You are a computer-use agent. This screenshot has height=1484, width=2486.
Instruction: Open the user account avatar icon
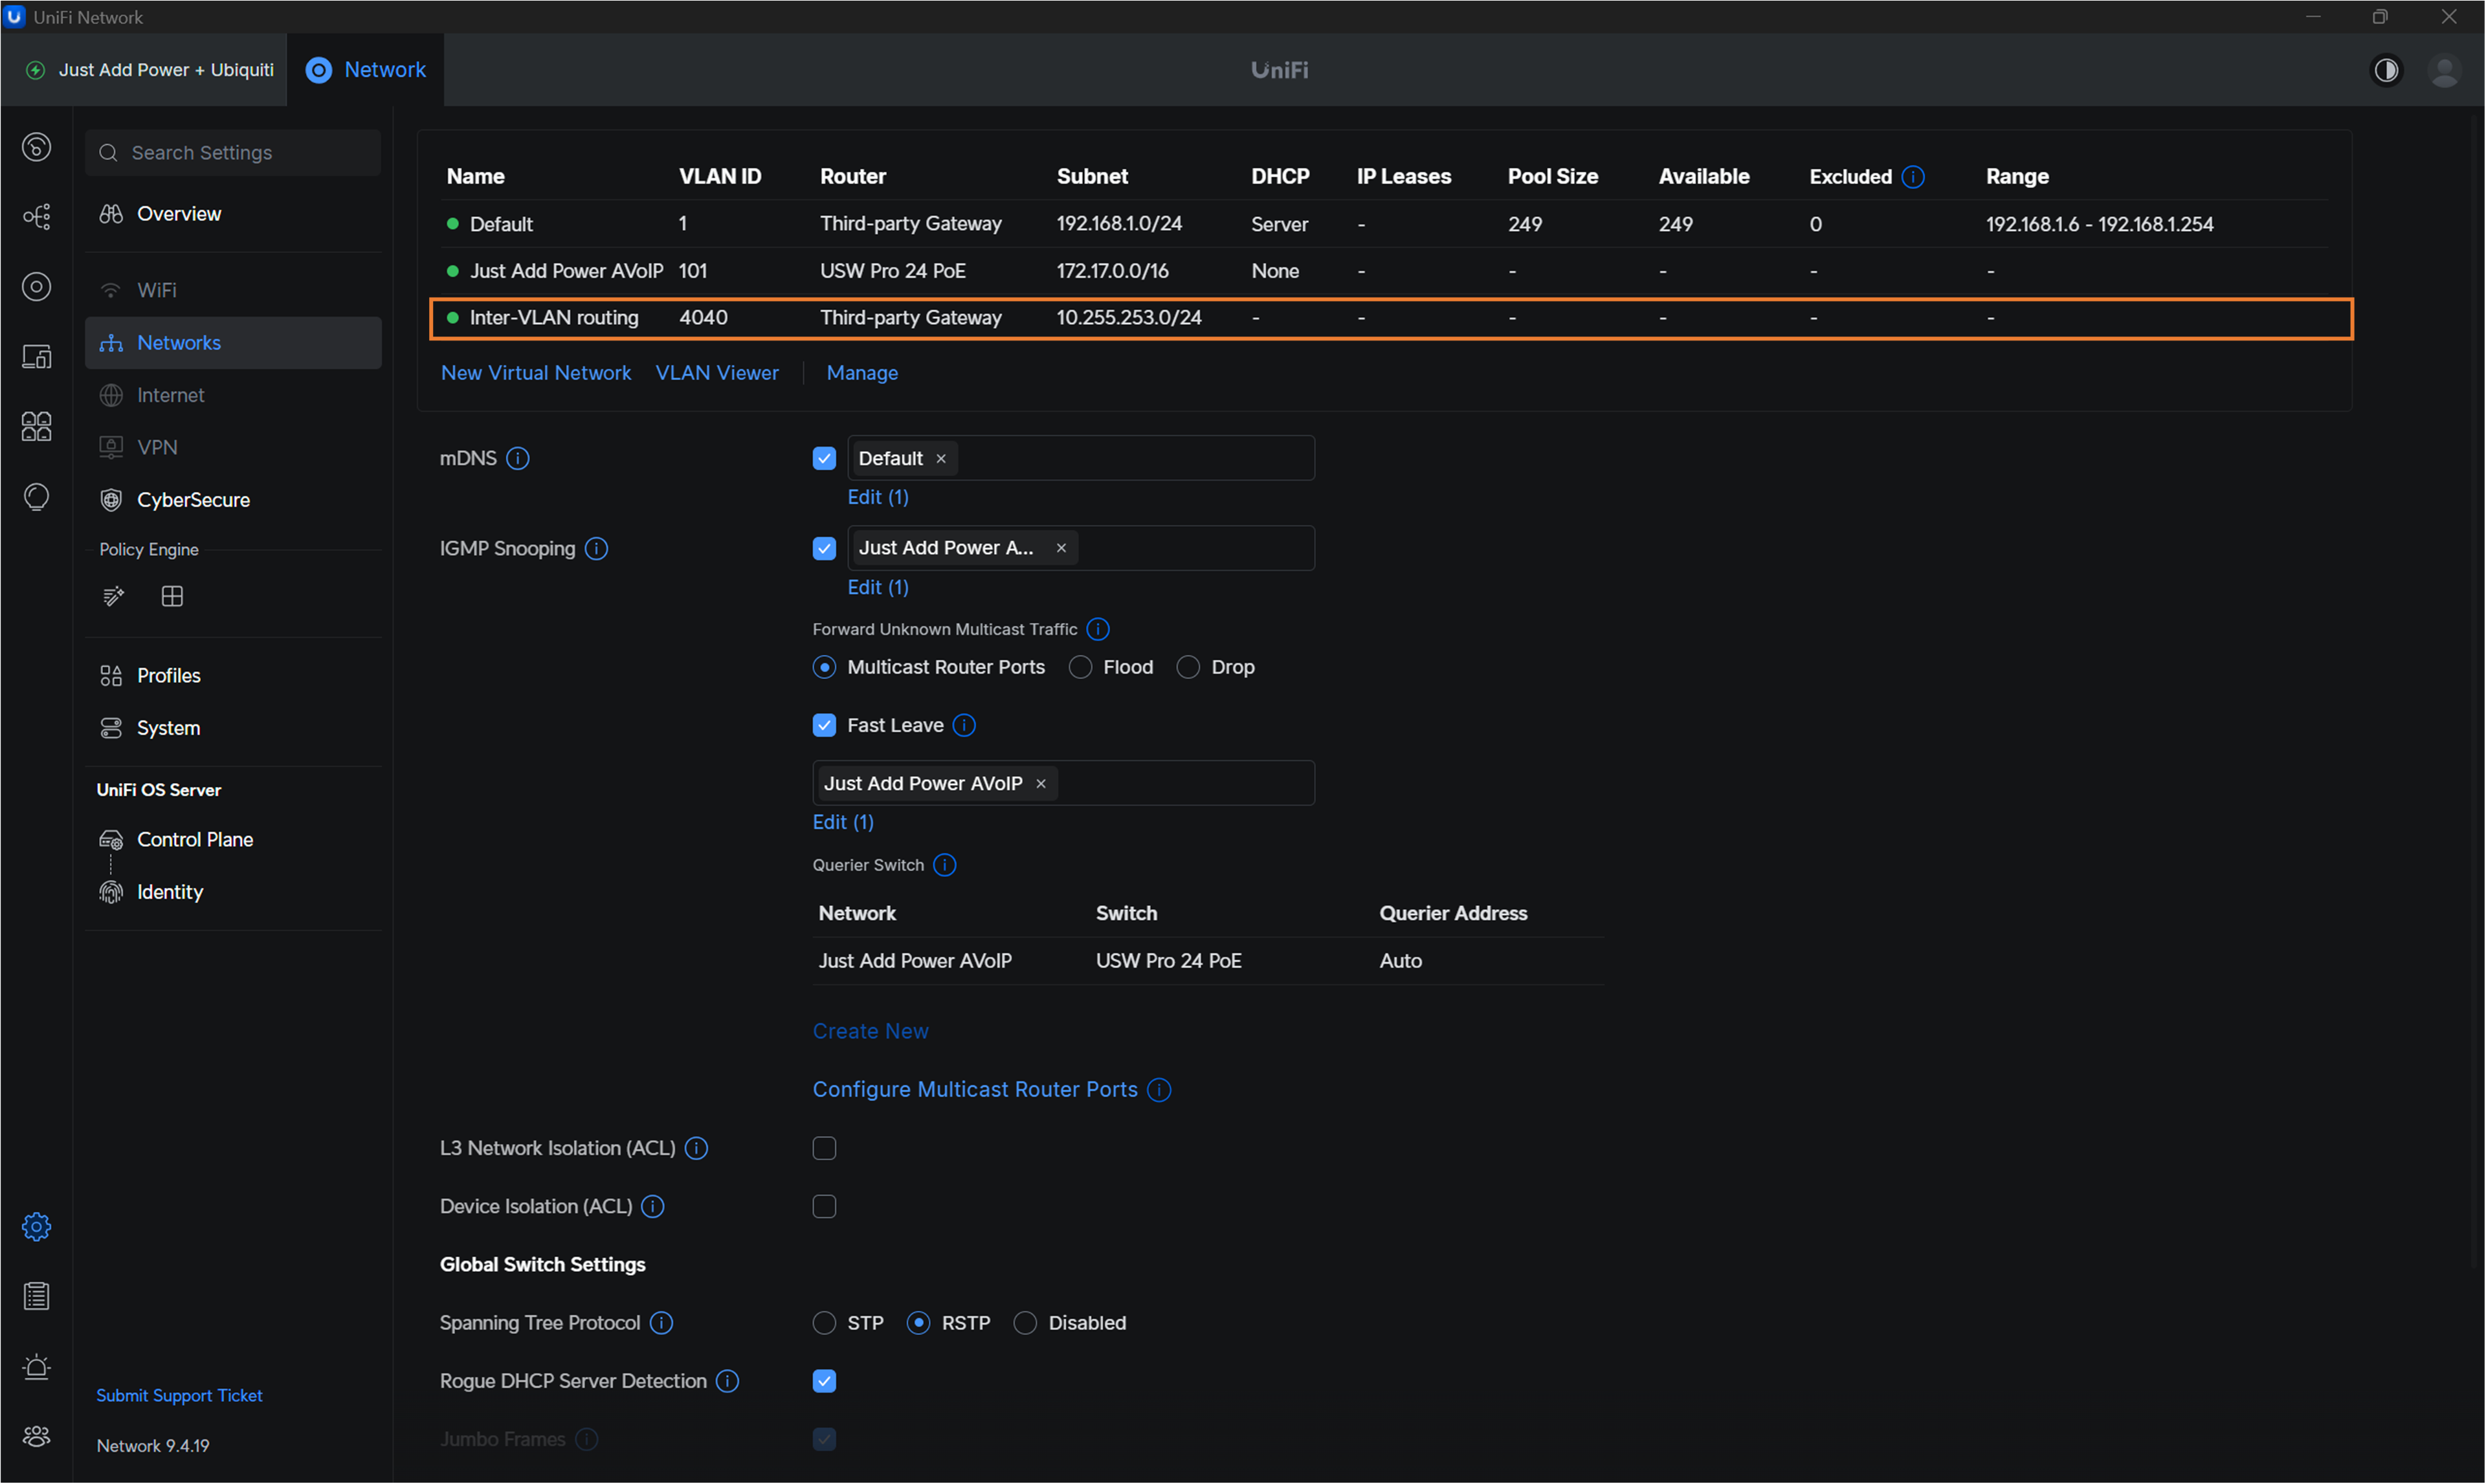click(2444, 70)
